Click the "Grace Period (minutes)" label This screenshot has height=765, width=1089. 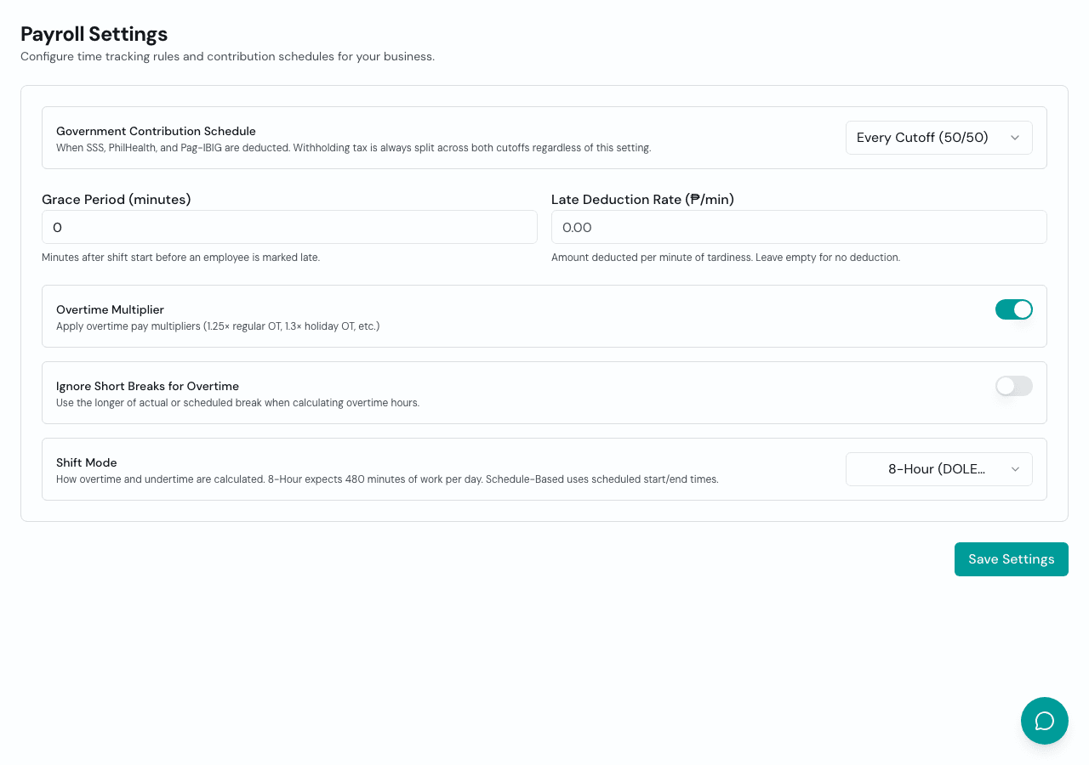click(117, 200)
